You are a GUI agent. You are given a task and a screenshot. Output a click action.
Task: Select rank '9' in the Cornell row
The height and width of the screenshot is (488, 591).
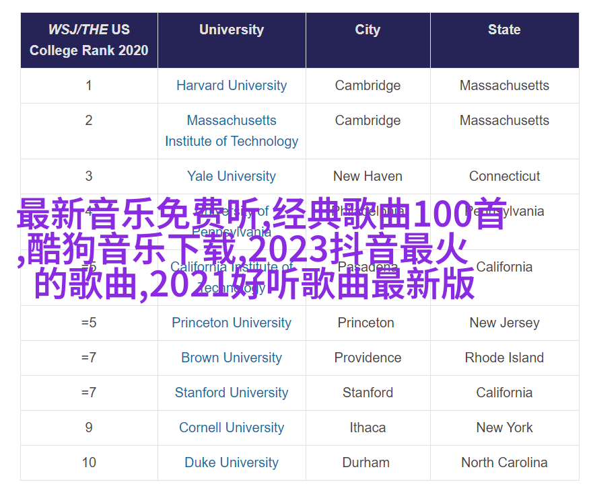pyautogui.click(x=89, y=428)
